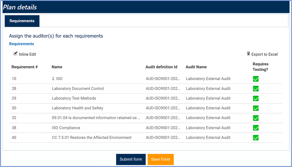Click the blue Requirements section heading

21,44
